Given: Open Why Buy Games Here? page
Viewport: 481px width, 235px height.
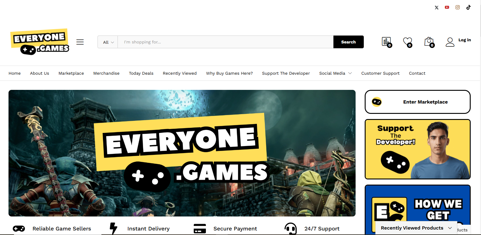Looking at the screenshot, I should click(x=229, y=73).
